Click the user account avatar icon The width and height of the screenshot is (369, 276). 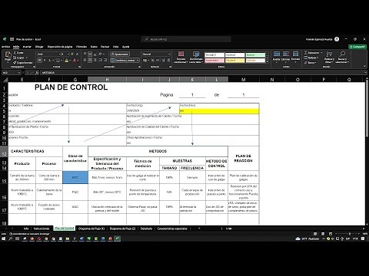pyautogui.click(x=337, y=39)
